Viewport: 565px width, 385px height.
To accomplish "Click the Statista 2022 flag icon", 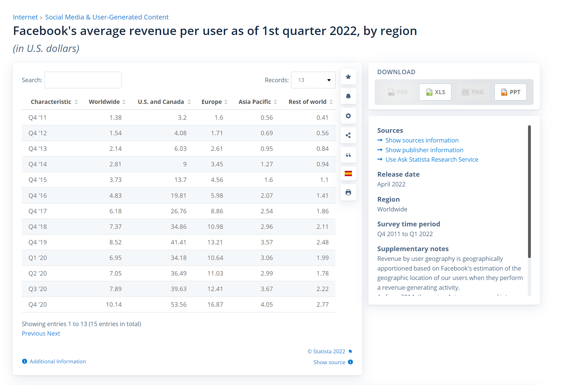I will [x=350, y=352].
